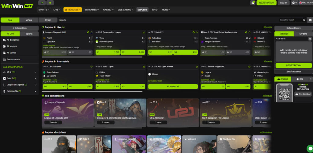
Task: Star the CS 2 European Pro League match
Action: [x=144, y=32]
